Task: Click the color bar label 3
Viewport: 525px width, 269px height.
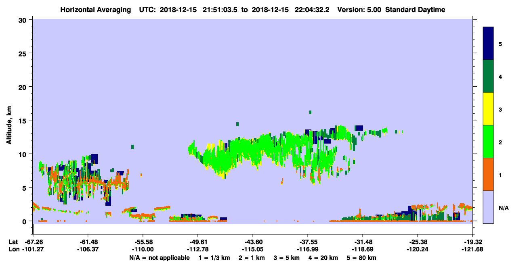Action: coord(500,109)
